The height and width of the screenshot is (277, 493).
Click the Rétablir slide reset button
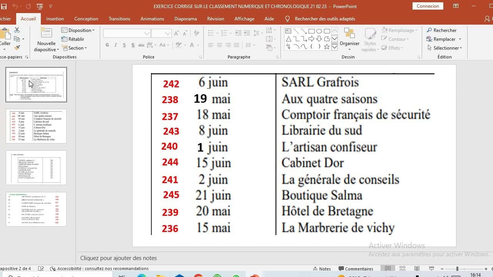coord(73,39)
